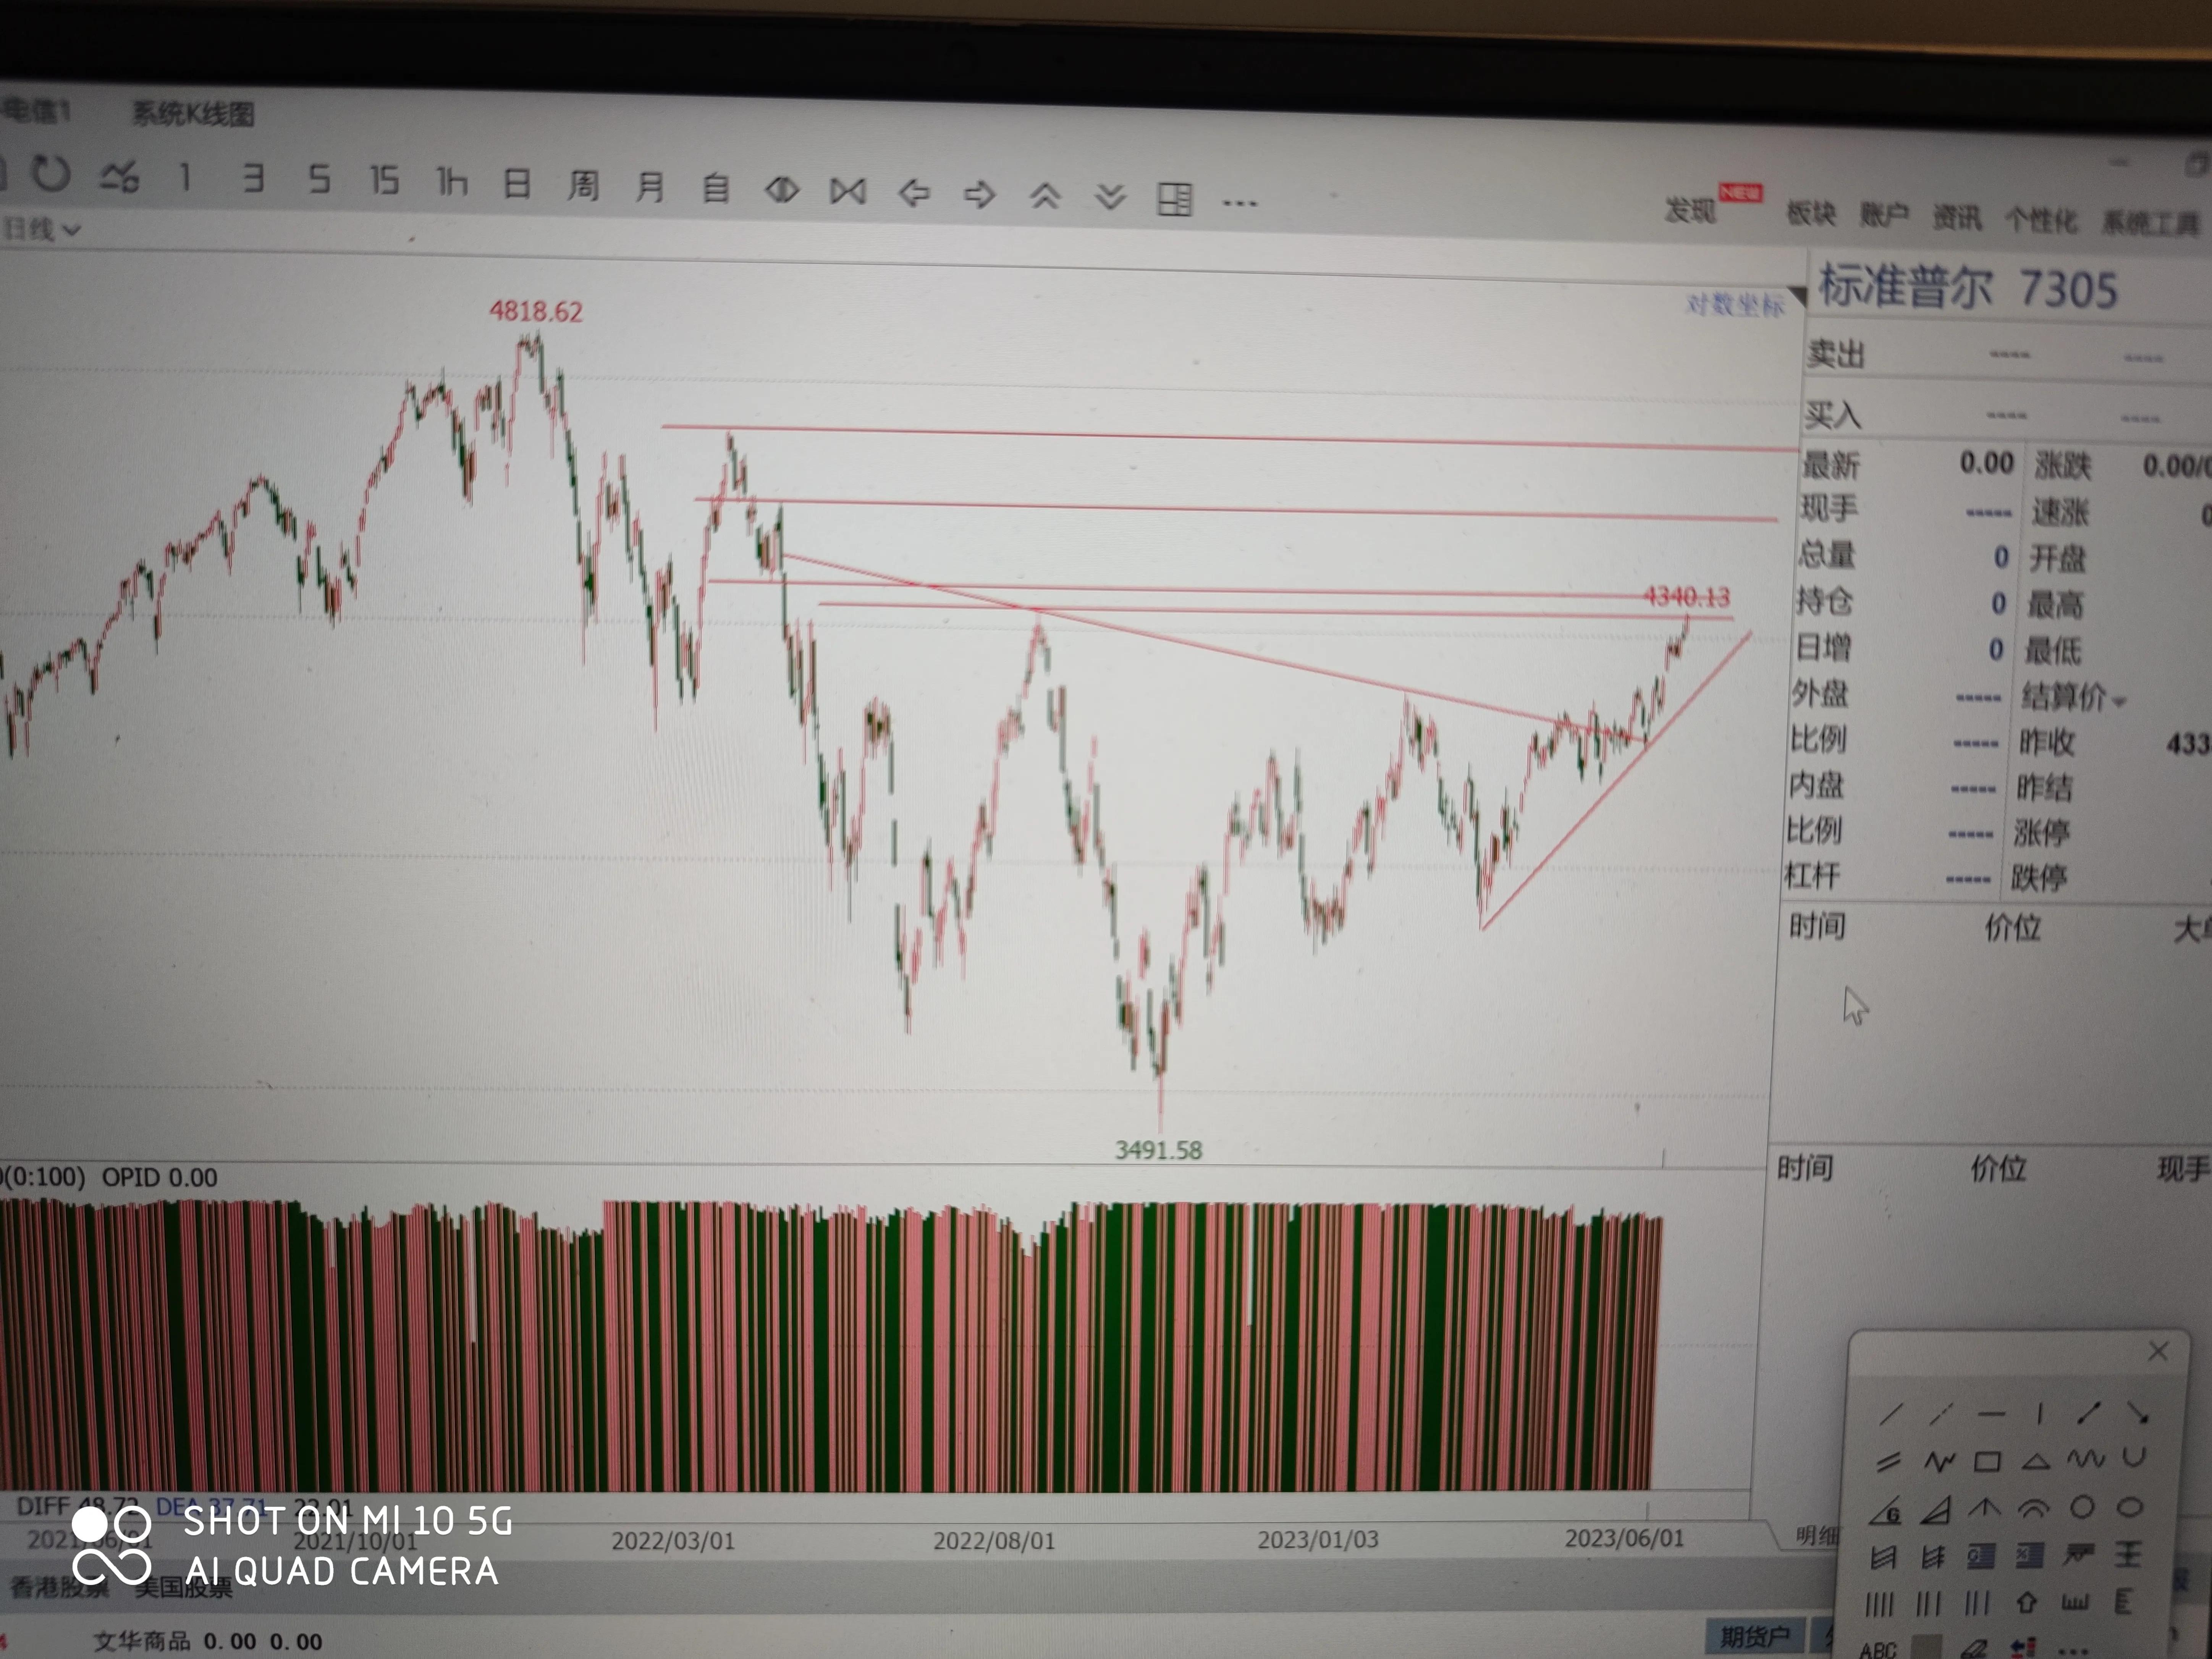
Task: Select the fan lines triangle tool
Action: (1935, 1510)
